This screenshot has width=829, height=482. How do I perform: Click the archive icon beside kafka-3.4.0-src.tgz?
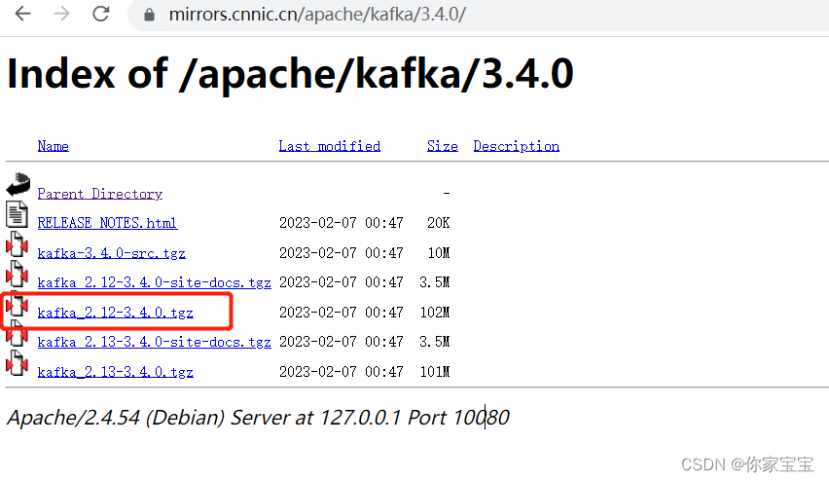tap(17, 244)
